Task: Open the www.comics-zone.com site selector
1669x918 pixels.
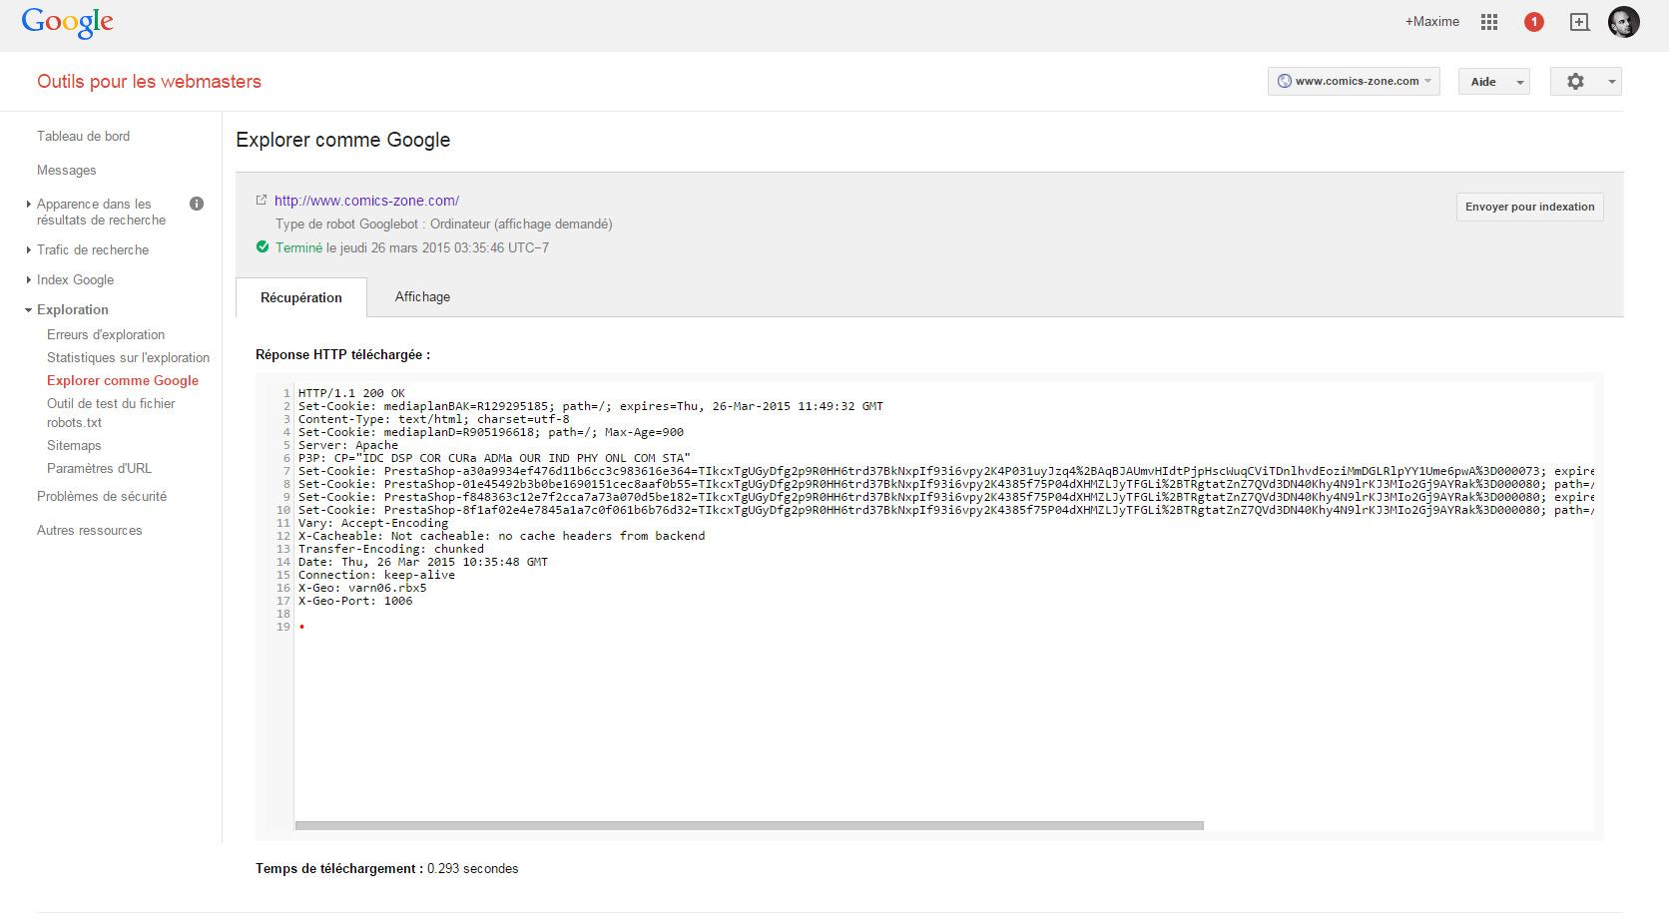Action: point(1354,82)
